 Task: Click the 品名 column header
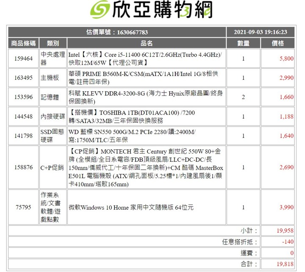point(147,43)
